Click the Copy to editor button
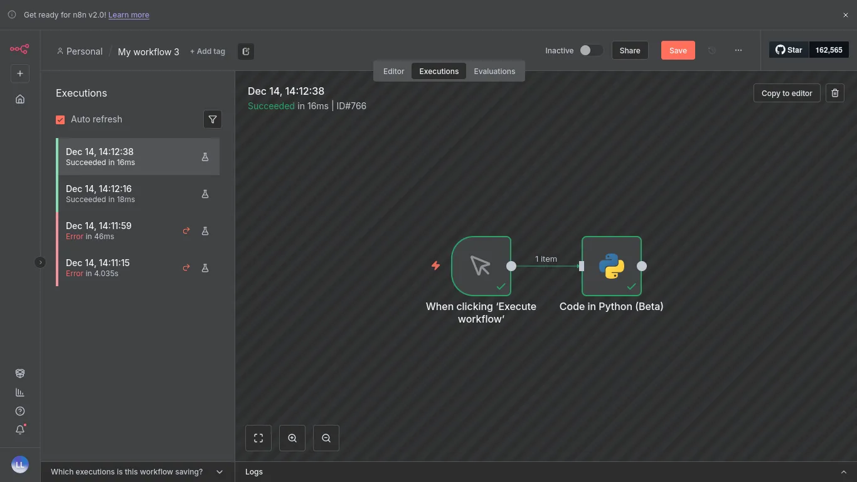Screen dimensions: 857x482 tap(786, 93)
